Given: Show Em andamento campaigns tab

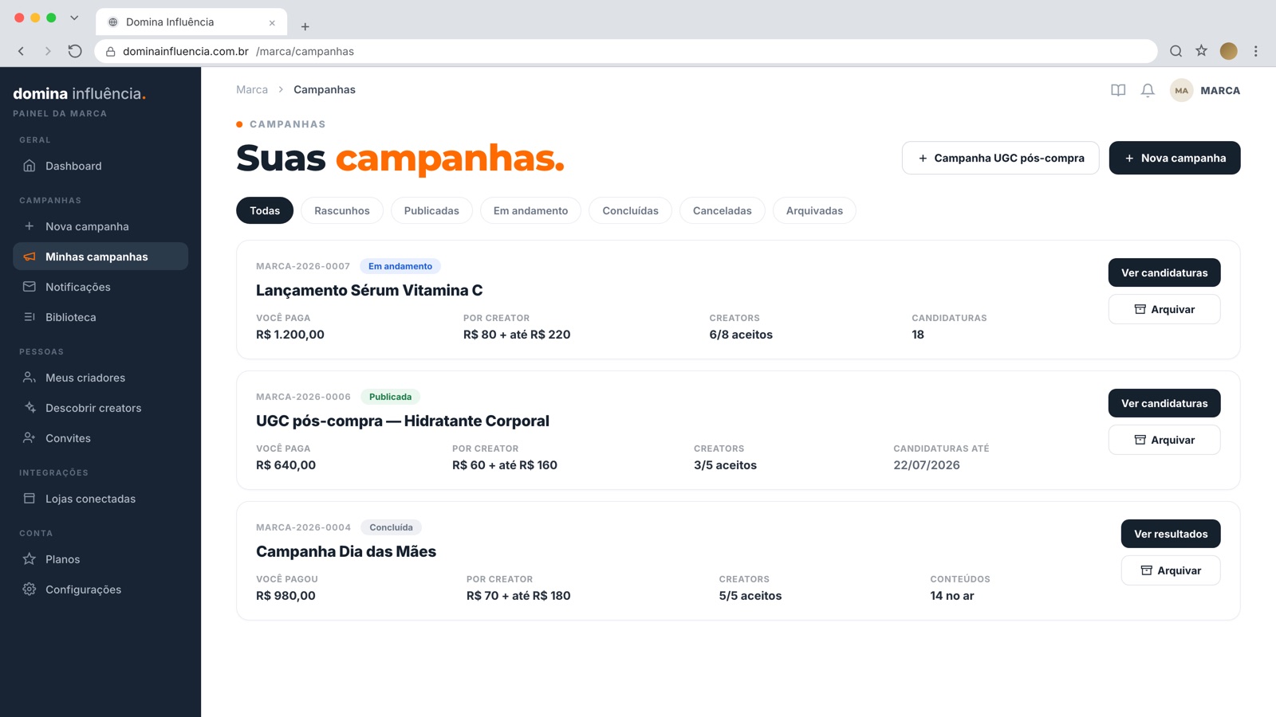Looking at the screenshot, I should [x=530, y=210].
